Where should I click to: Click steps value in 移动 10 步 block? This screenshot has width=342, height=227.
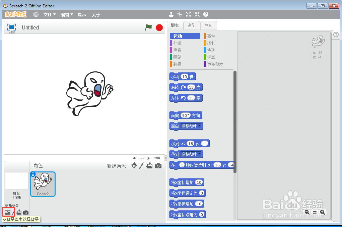pyautogui.click(x=185, y=77)
